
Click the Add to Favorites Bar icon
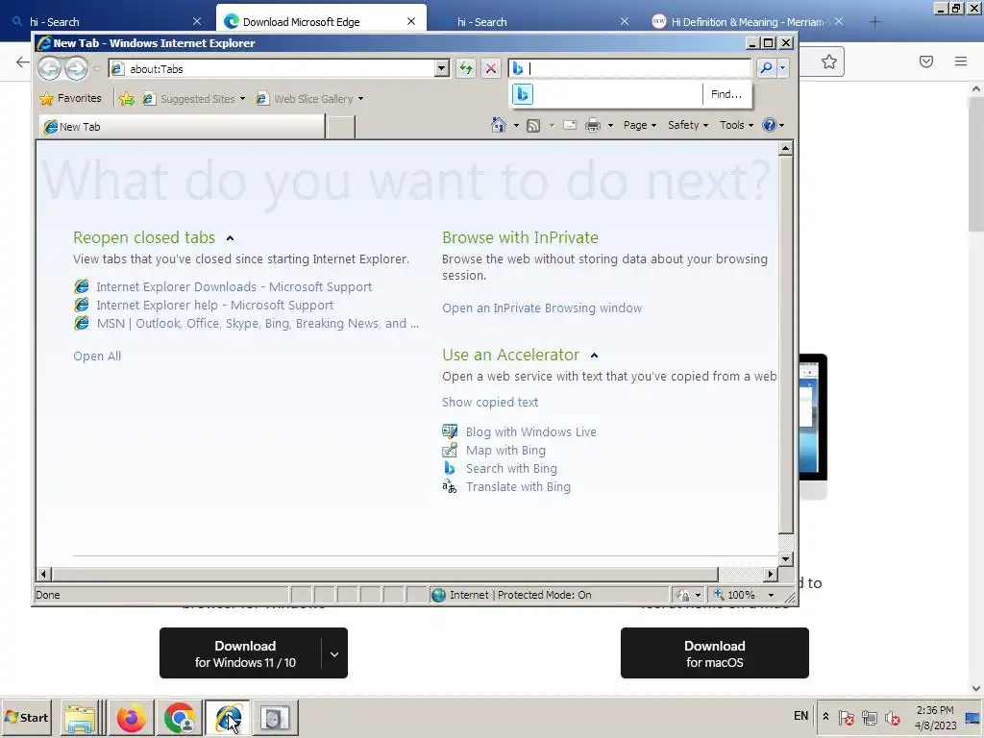pos(127,99)
